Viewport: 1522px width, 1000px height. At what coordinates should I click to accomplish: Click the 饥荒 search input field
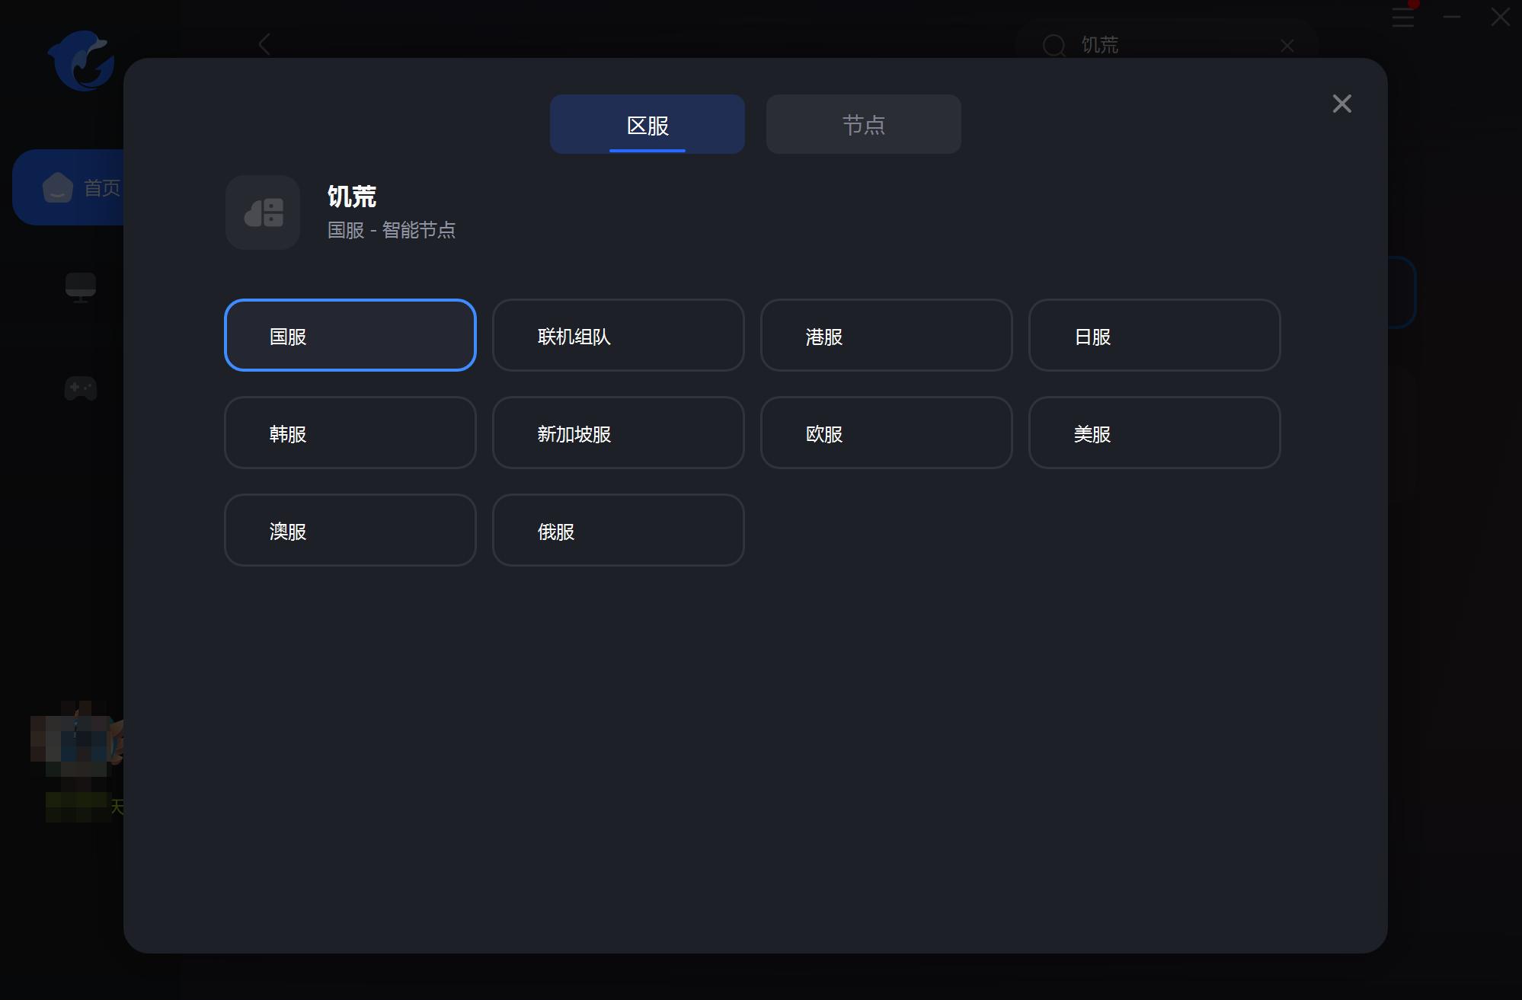coord(1165,46)
